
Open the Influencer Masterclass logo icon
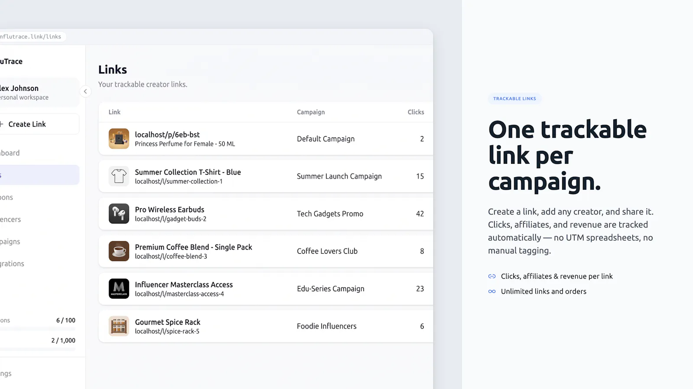tap(119, 289)
